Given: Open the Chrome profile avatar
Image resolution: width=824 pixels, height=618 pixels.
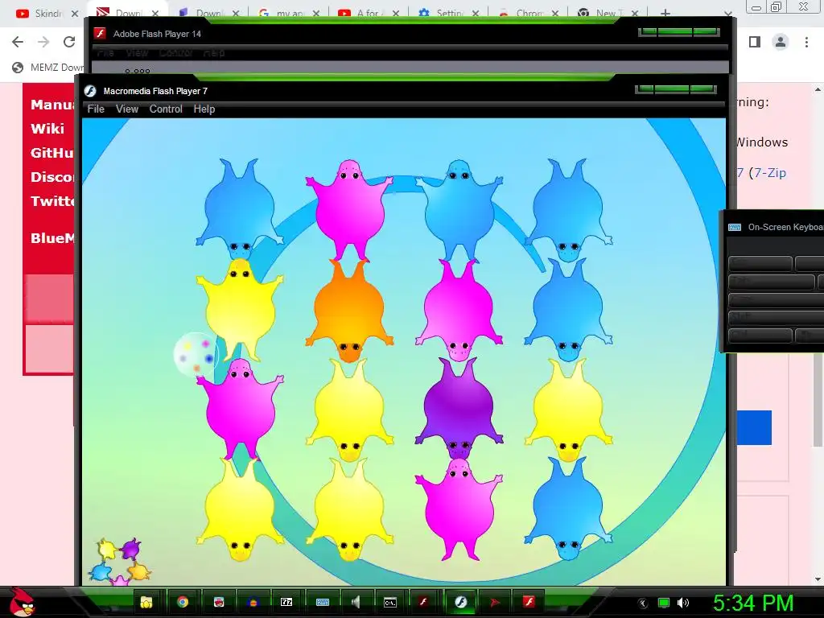Looking at the screenshot, I should pos(781,42).
